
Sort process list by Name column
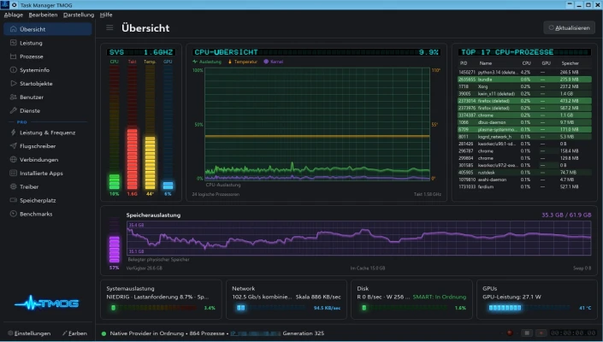485,63
